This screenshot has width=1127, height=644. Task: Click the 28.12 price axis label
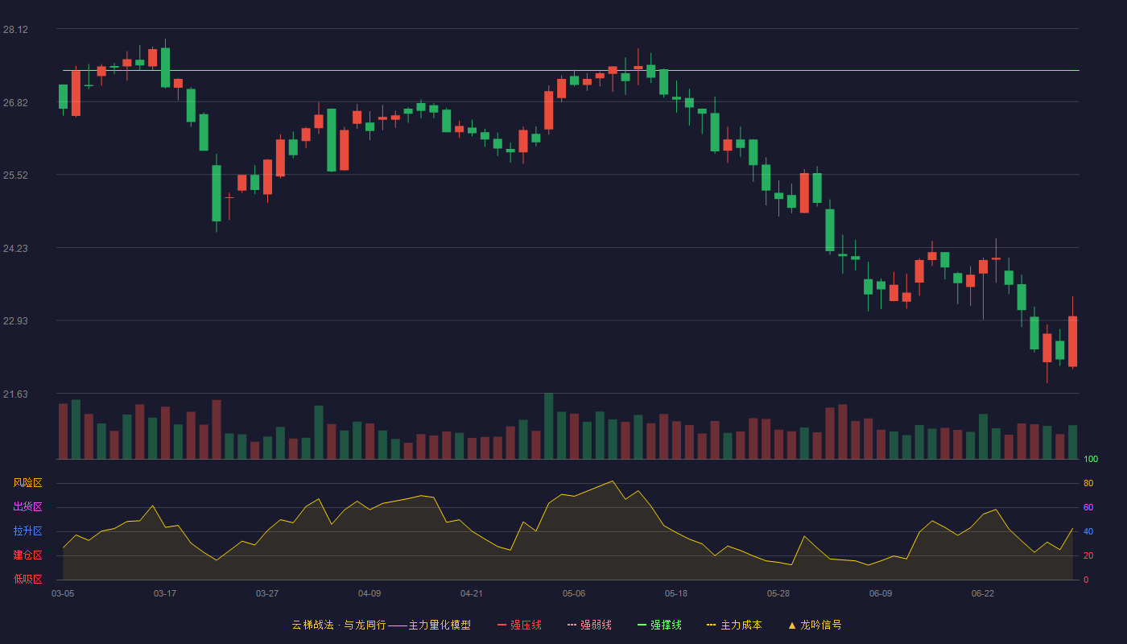coord(15,30)
